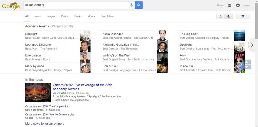Open the Stuart profile link

(220, 5)
